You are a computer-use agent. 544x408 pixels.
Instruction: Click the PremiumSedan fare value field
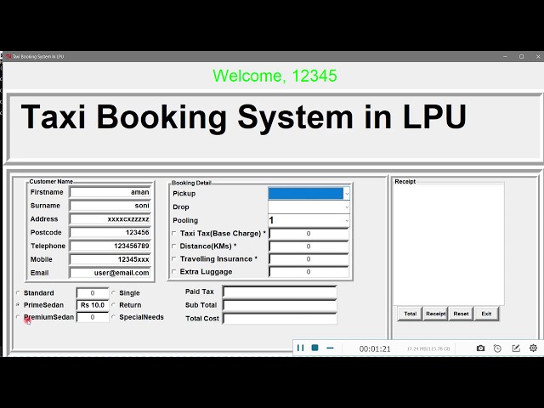(x=93, y=317)
